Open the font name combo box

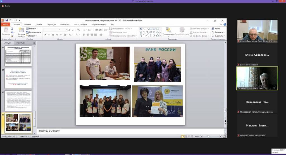point(52,30)
